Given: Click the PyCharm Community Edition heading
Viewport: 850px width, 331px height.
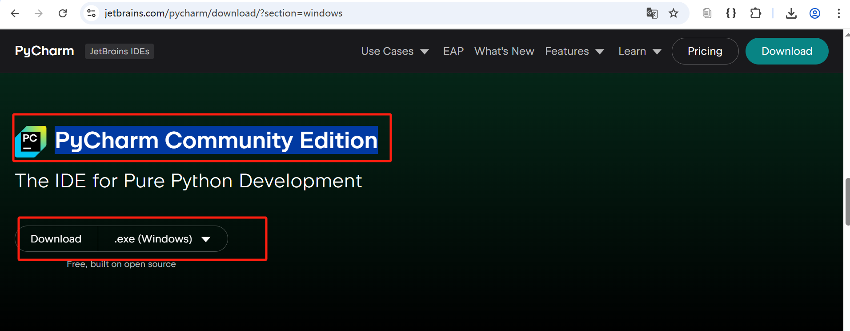Looking at the screenshot, I should pos(216,140).
